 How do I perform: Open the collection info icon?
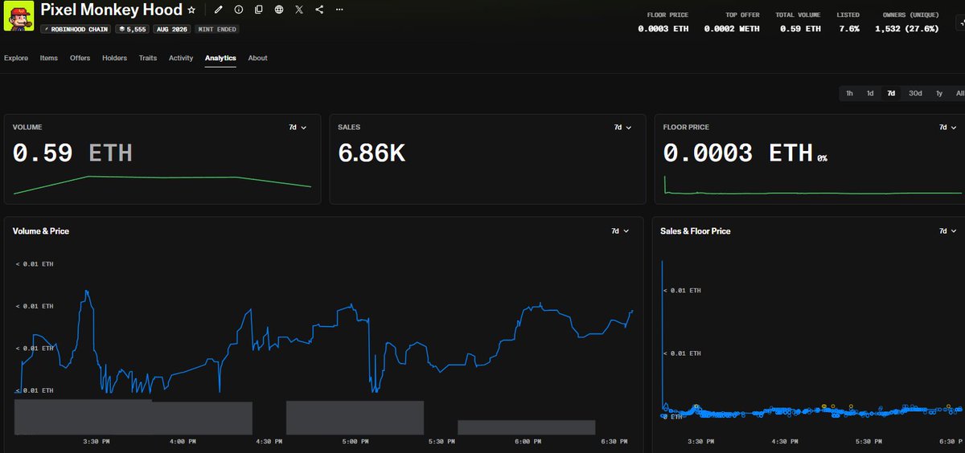coord(239,10)
